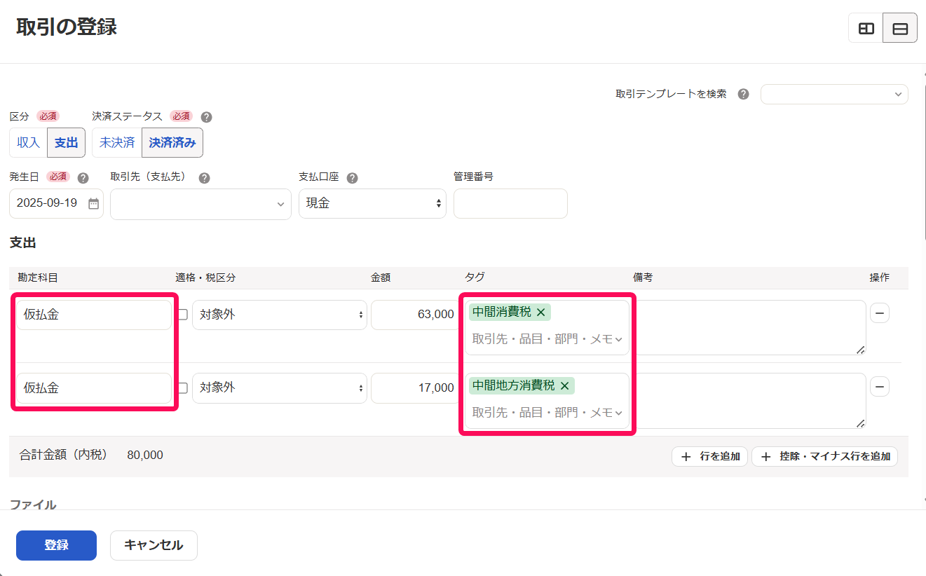Remove 中間消費税 tag with its X icon
This screenshot has width=926, height=576.
pyautogui.click(x=540, y=313)
